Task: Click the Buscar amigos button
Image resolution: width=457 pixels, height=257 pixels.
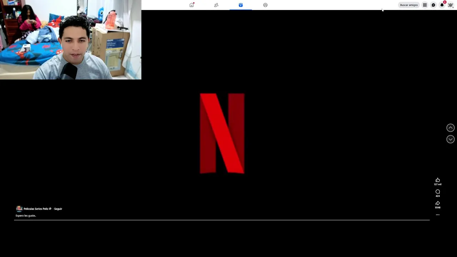Action: click(x=409, y=5)
